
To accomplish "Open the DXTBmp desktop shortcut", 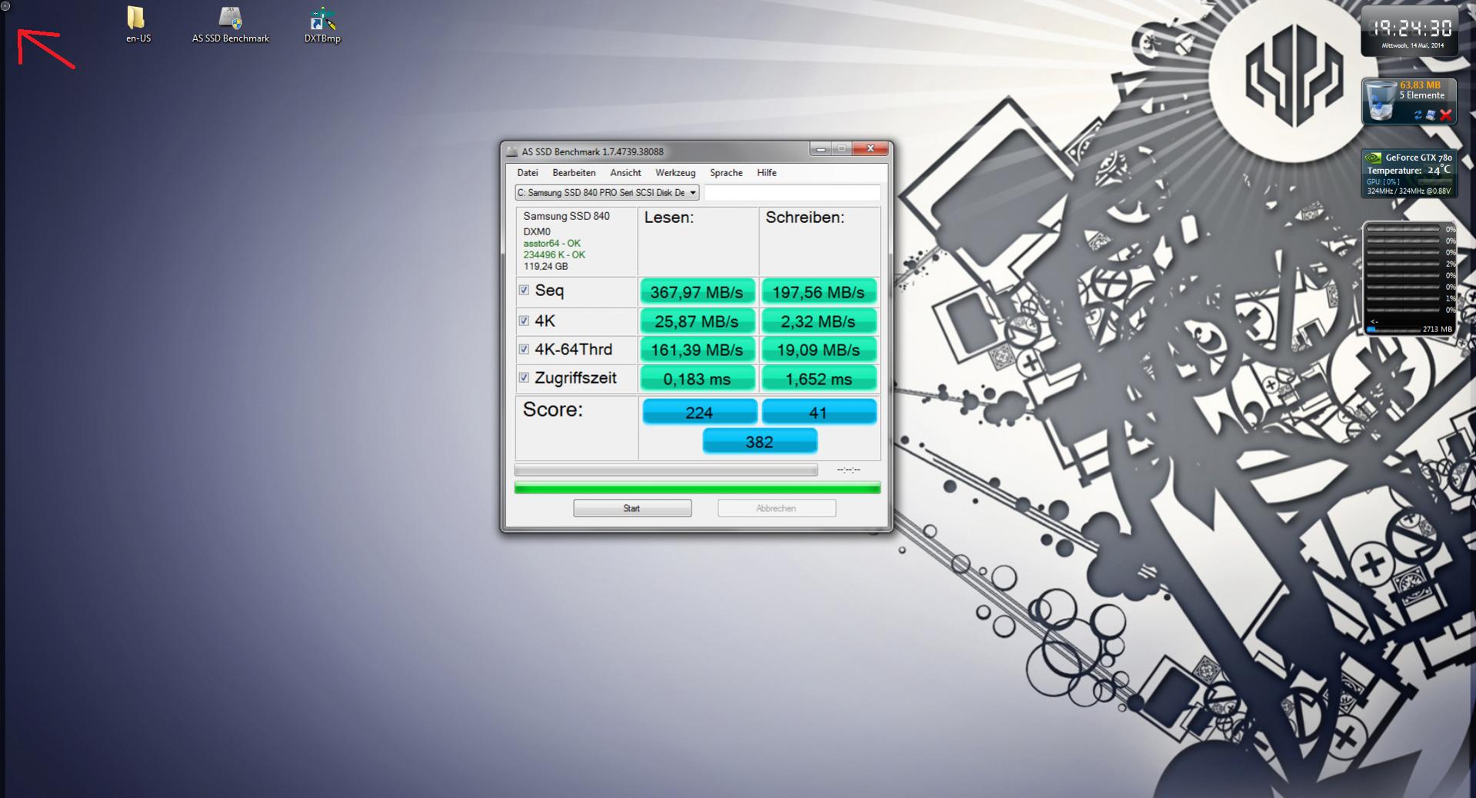I will click(x=322, y=25).
